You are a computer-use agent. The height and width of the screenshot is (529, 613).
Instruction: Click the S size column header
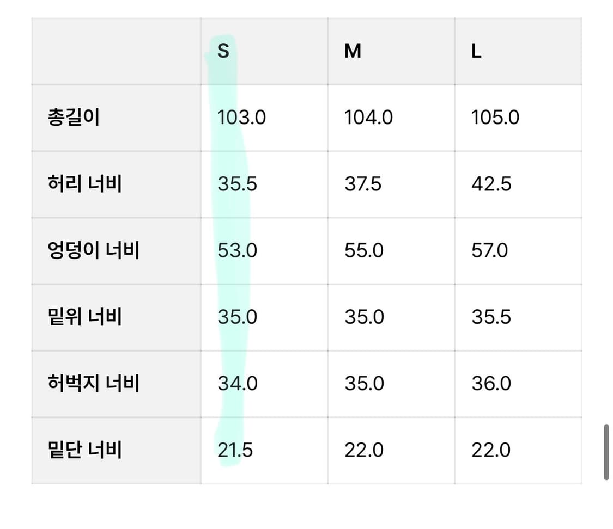[223, 51]
